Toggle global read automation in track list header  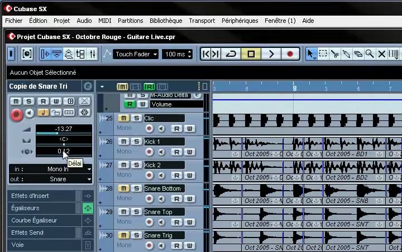(149, 87)
